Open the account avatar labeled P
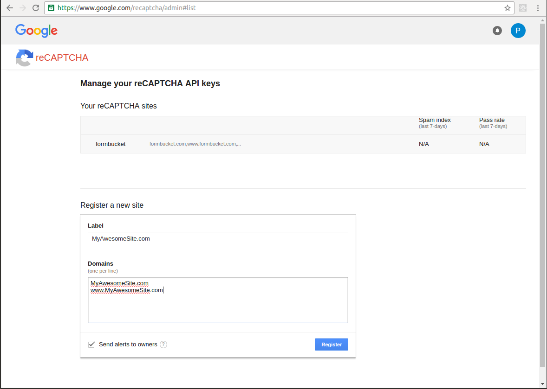The image size is (547, 389). click(518, 31)
